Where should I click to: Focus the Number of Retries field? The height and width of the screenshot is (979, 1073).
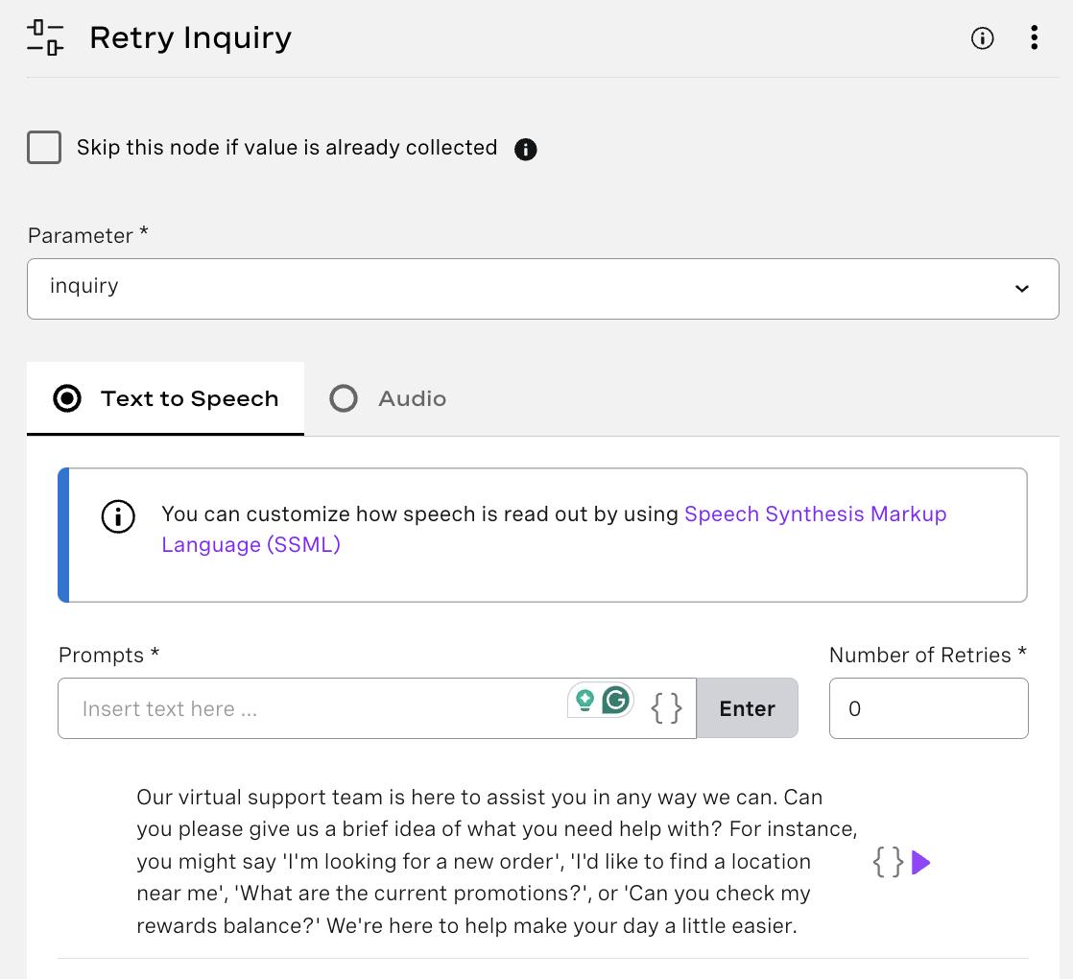point(929,708)
